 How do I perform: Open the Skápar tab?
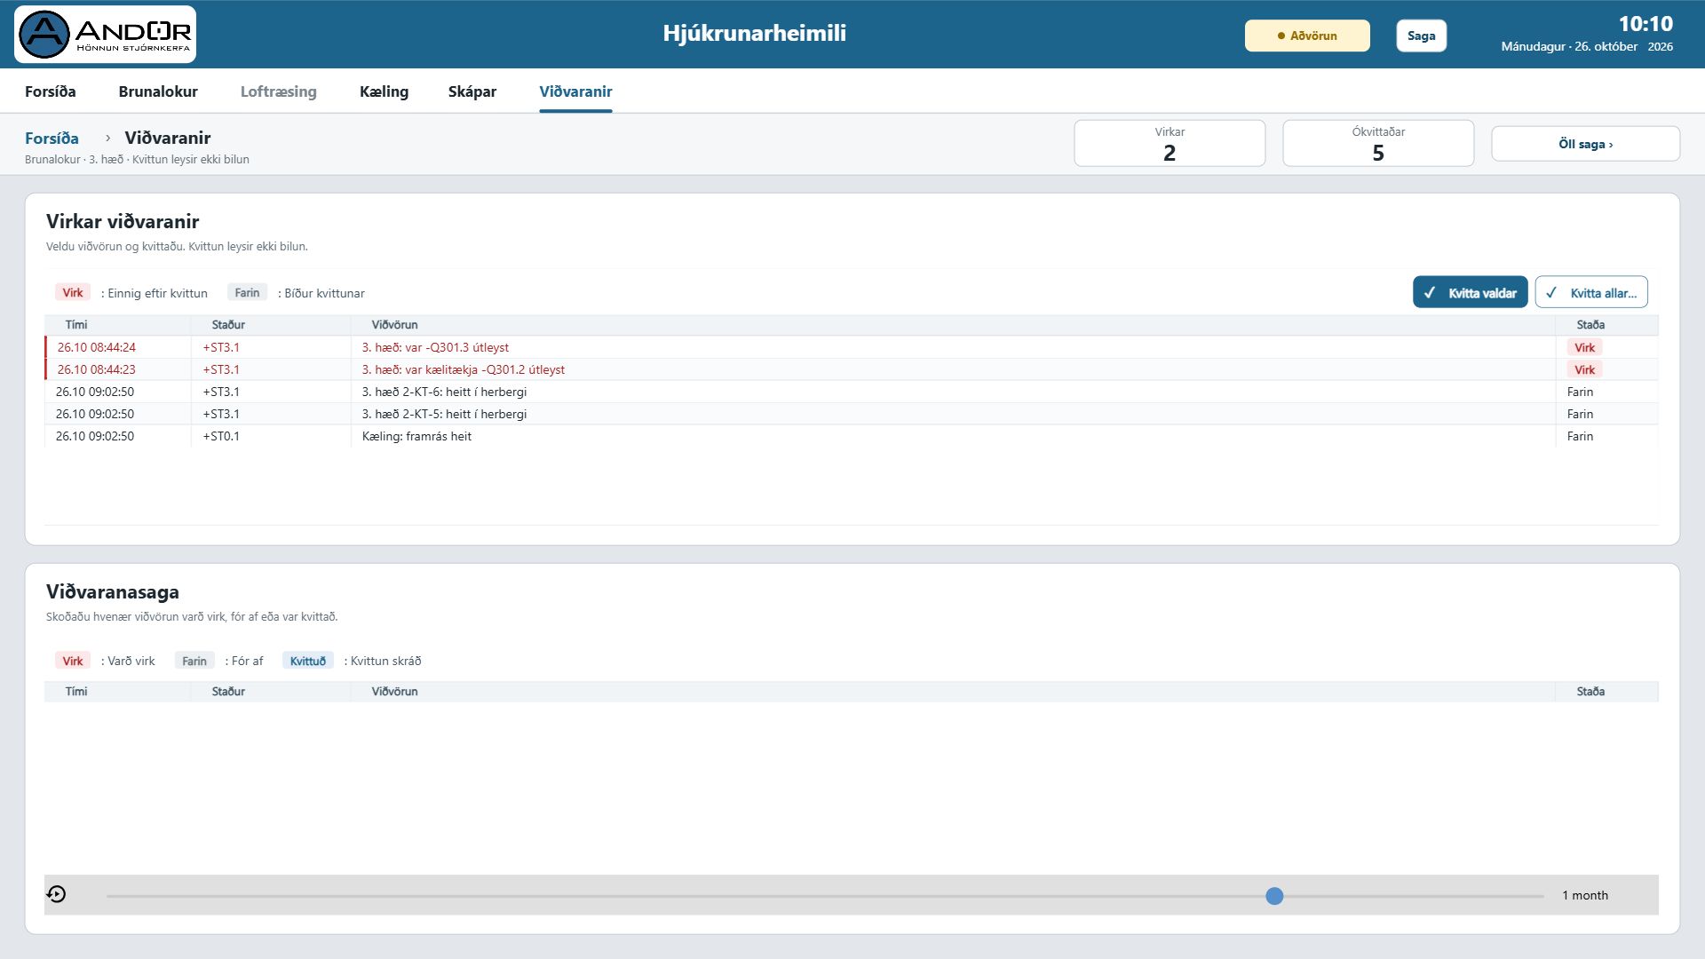tap(472, 91)
